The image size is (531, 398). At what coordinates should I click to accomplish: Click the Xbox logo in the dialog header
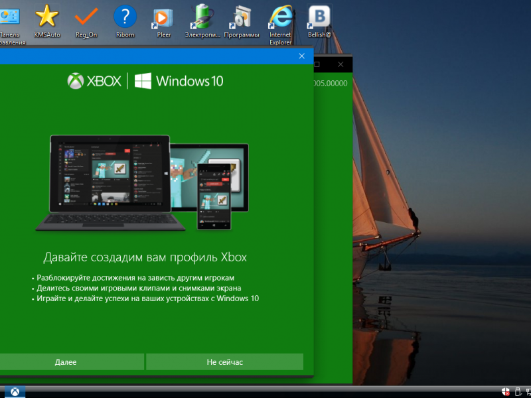click(94, 81)
